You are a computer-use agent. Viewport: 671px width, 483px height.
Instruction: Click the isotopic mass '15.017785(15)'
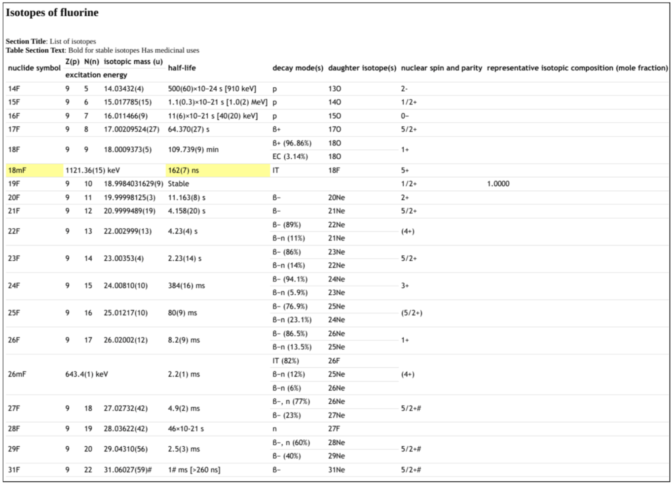127,102
